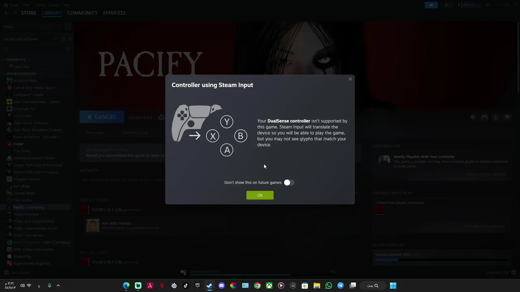The height and width of the screenshot is (292, 520).
Task: Click the favorite heart icon
Action: coord(507,117)
